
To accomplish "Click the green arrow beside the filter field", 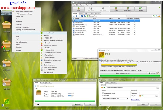I will click(154, 16).
